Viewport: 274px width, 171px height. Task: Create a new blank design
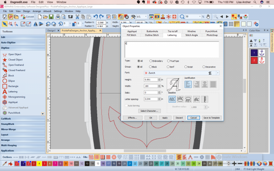pos(40,17)
